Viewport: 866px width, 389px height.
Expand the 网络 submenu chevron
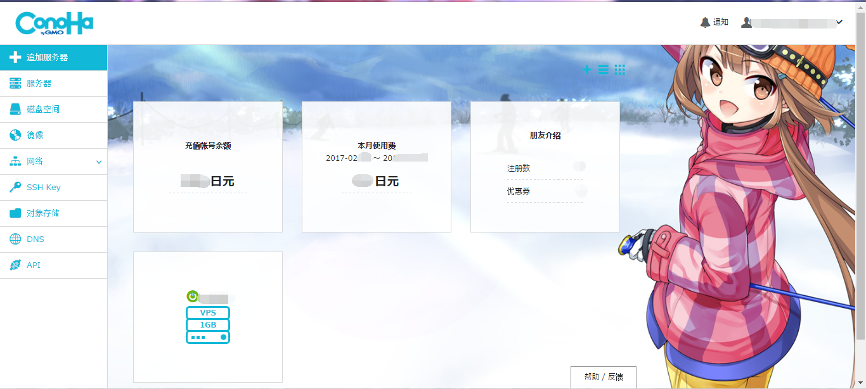coord(99,162)
